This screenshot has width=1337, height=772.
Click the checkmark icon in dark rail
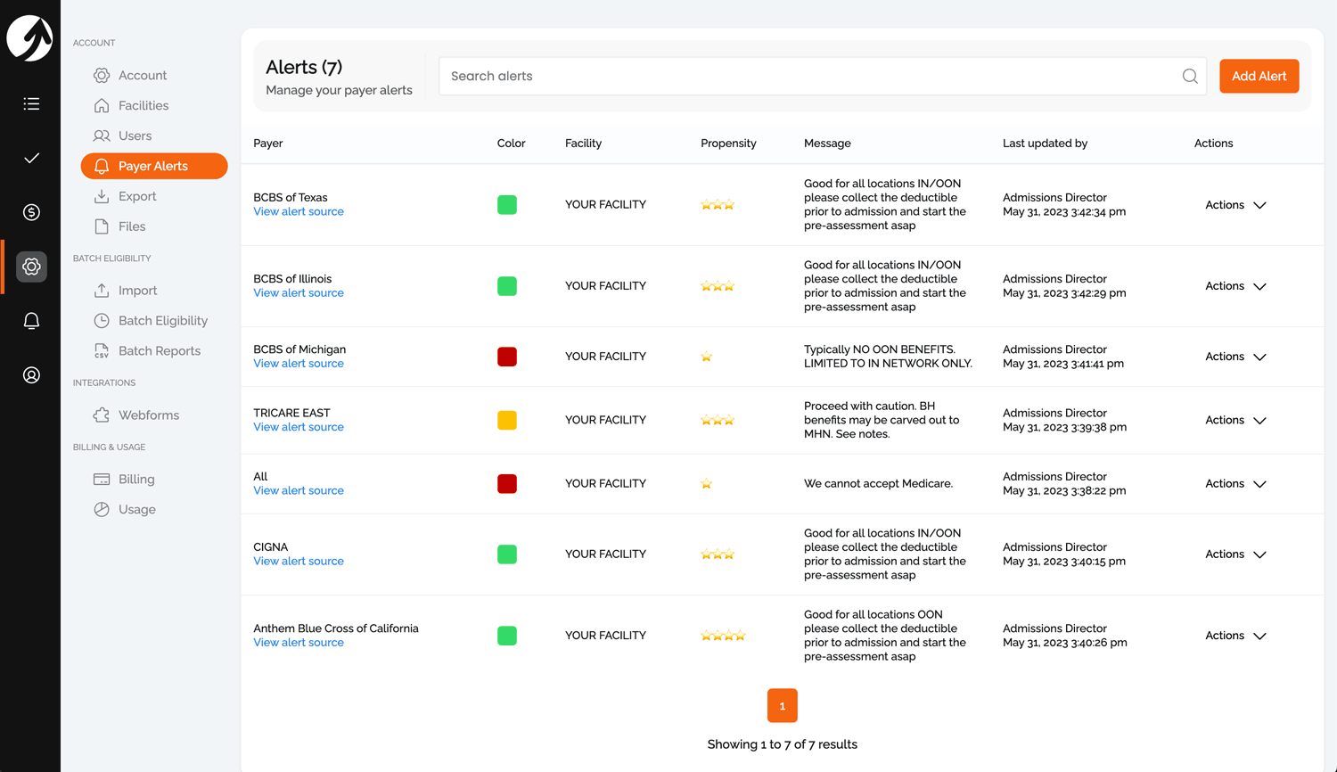pyautogui.click(x=31, y=158)
